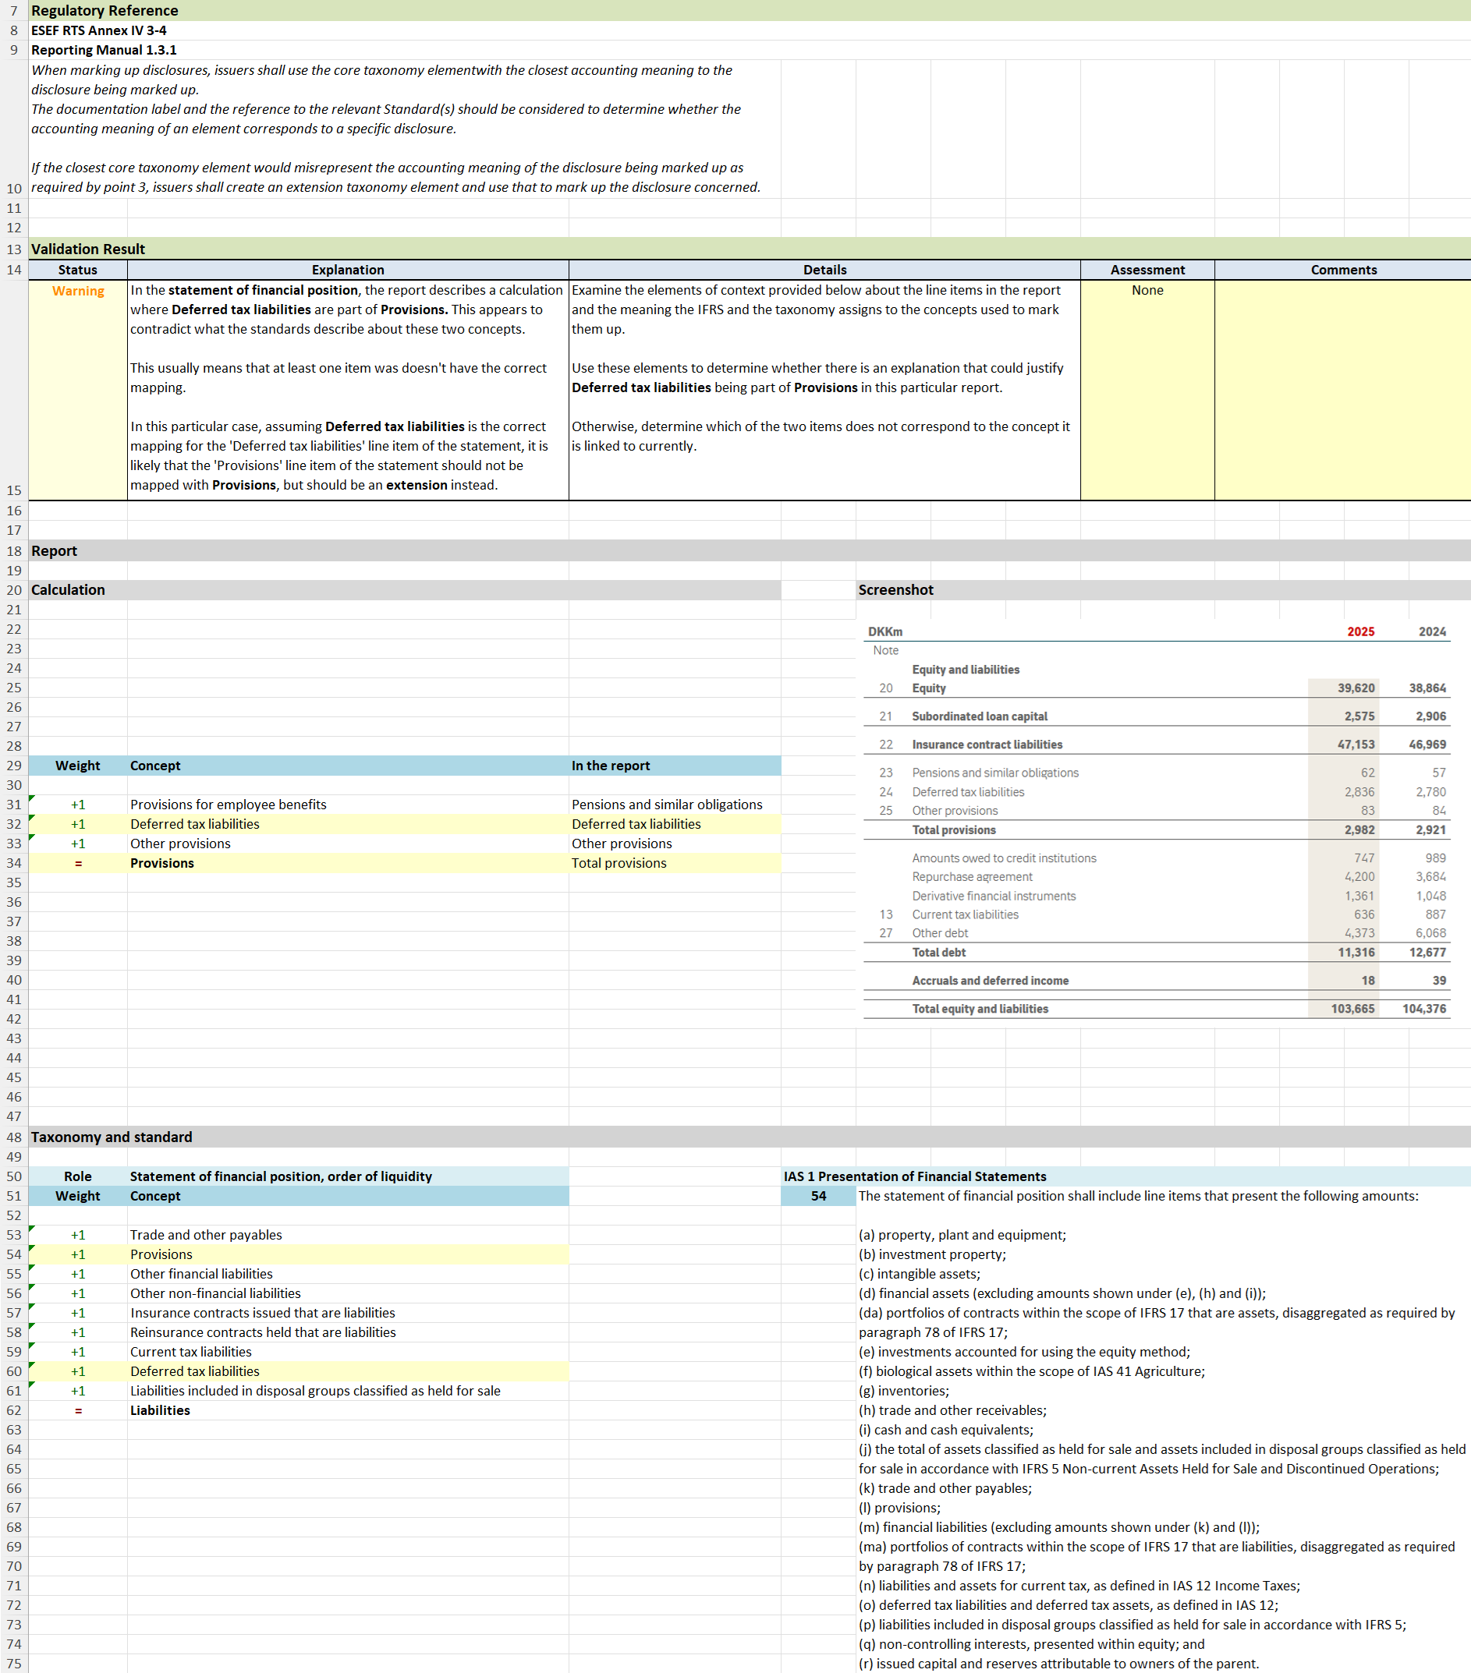Click the 'Total provisions' report cell
This screenshot has height=1673, width=1471.
[x=675, y=864]
